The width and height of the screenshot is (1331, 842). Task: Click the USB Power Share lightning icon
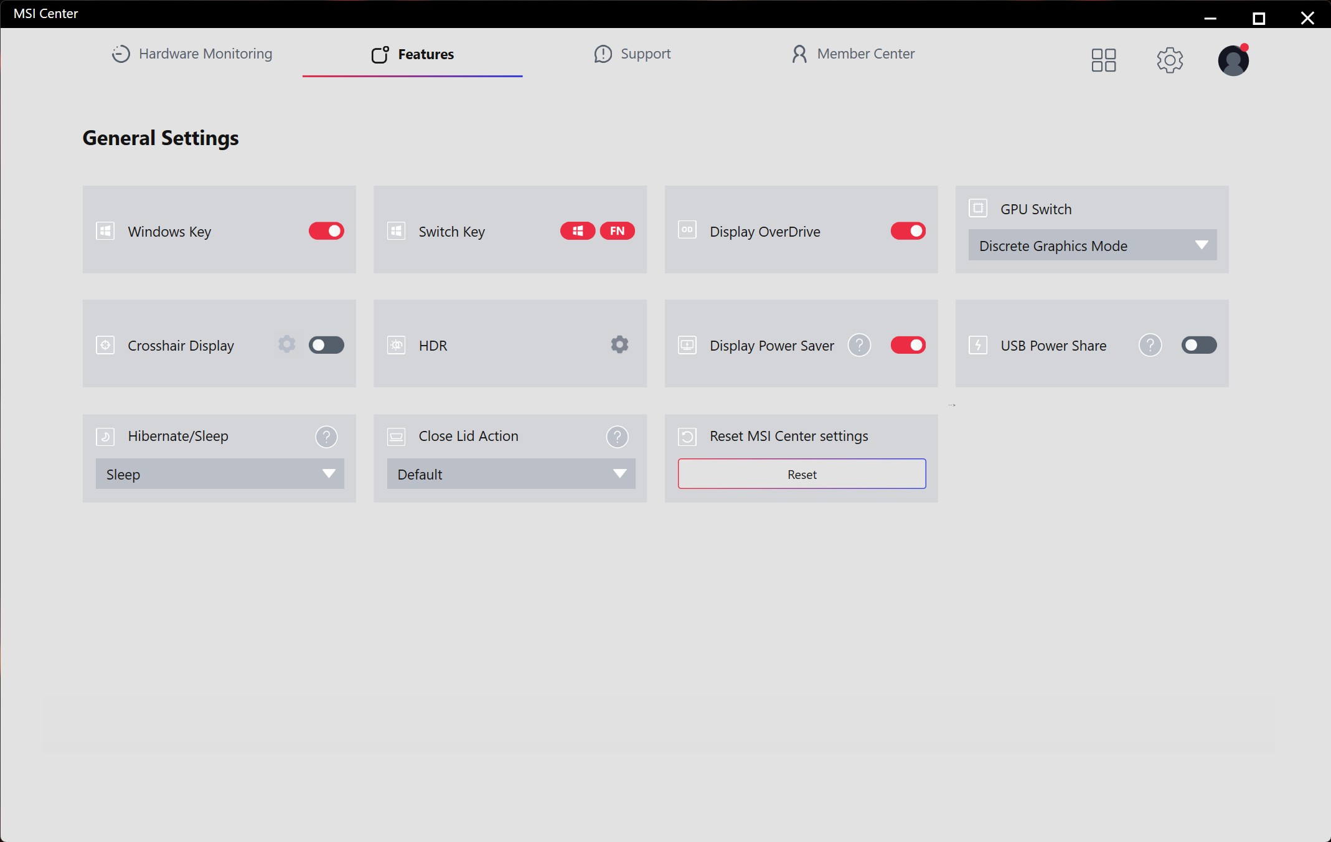point(978,345)
